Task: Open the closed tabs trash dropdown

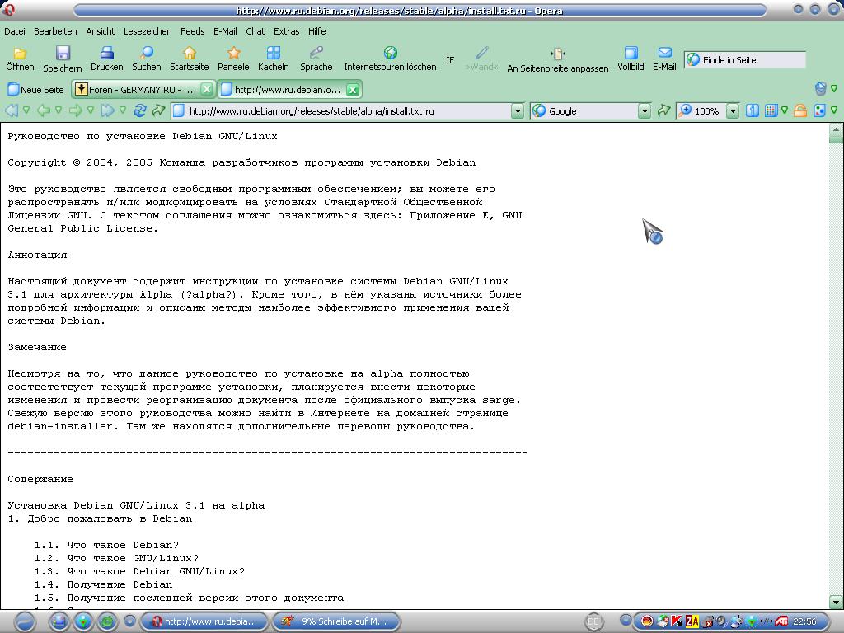Action: click(x=834, y=88)
